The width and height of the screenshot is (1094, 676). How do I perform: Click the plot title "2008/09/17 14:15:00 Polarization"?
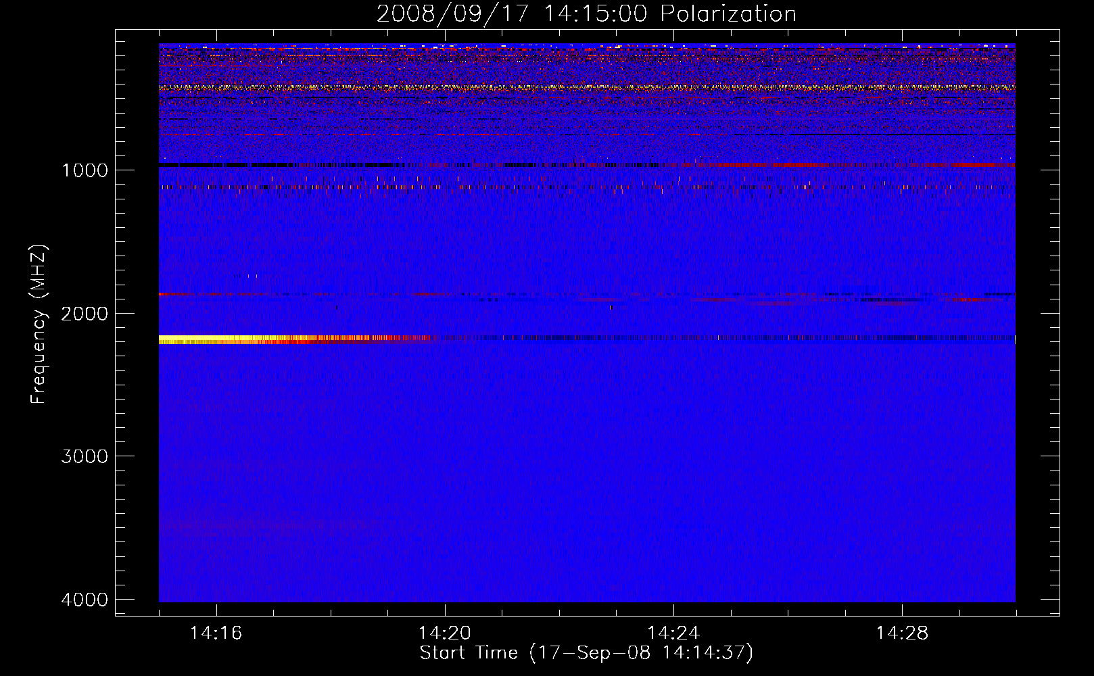[586, 14]
